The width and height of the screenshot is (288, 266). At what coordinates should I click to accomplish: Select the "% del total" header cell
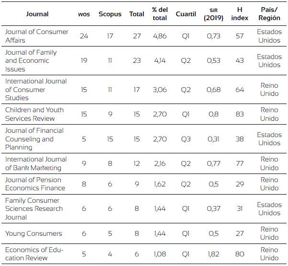click(160, 14)
